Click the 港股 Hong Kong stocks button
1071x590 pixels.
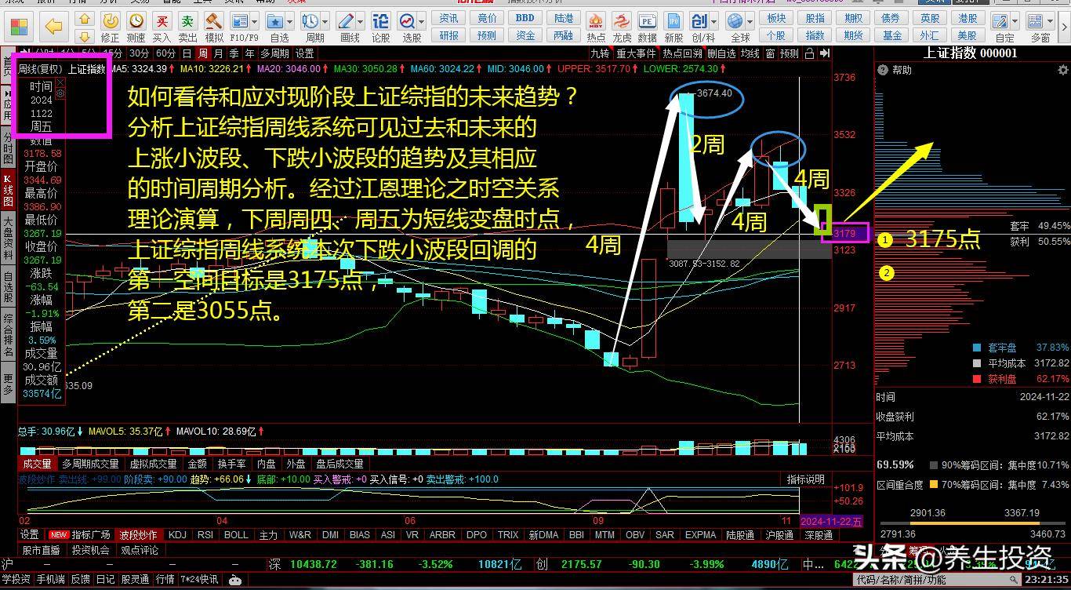click(968, 18)
